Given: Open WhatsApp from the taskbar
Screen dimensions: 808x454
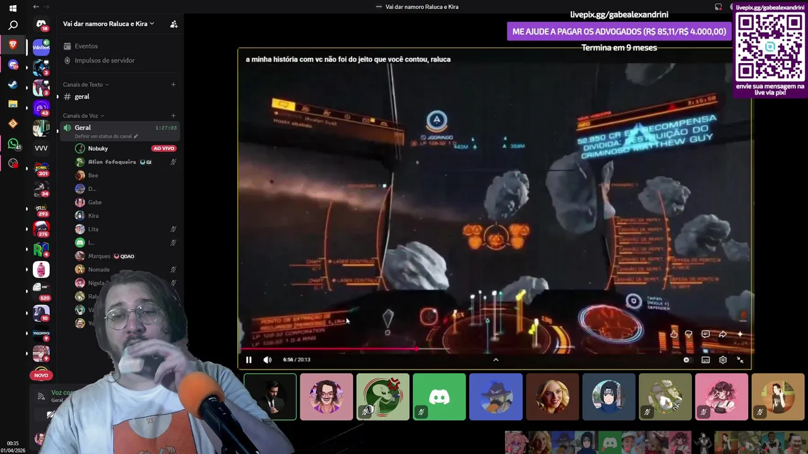Looking at the screenshot, I should (13, 144).
